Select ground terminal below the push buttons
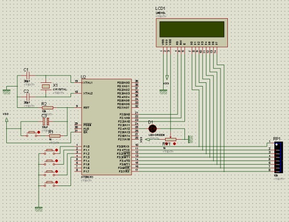The height and width of the screenshot is (222, 289). [39, 209]
